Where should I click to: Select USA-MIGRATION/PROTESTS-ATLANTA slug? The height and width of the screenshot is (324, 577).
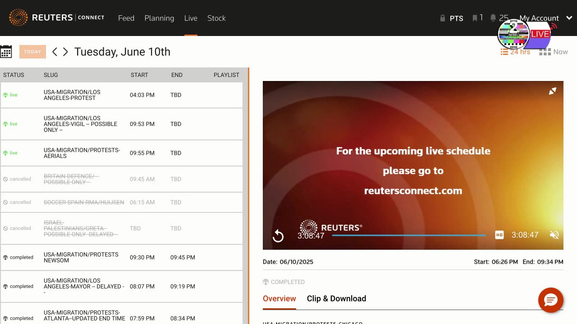(x=84, y=315)
